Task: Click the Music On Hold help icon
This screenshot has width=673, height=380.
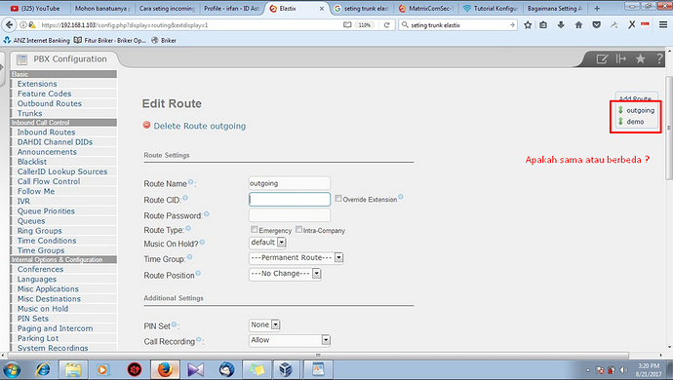Action: coord(202,243)
